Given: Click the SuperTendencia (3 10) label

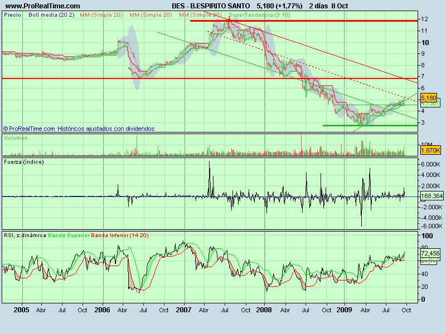Looking at the screenshot, I should (x=259, y=15).
